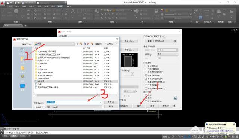Select the 纵向 orientation radio button
Image resolution: width=239 pixels, height=139 pixels.
pyautogui.click(x=146, y=95)
